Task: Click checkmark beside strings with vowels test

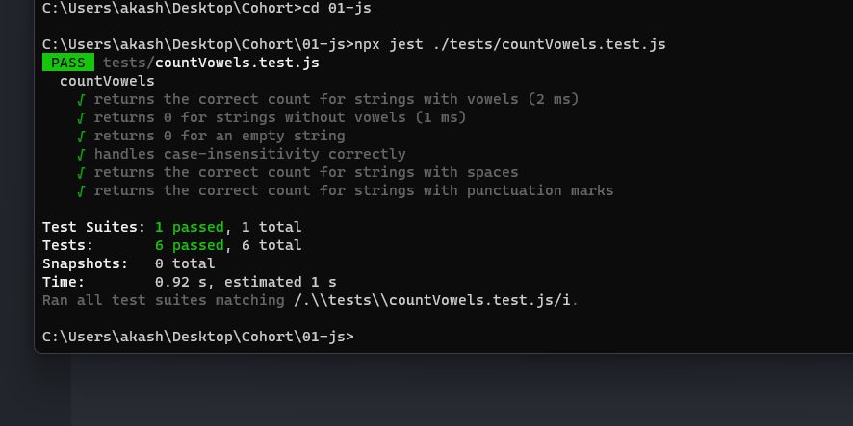Action: click(x=81, y=99)
